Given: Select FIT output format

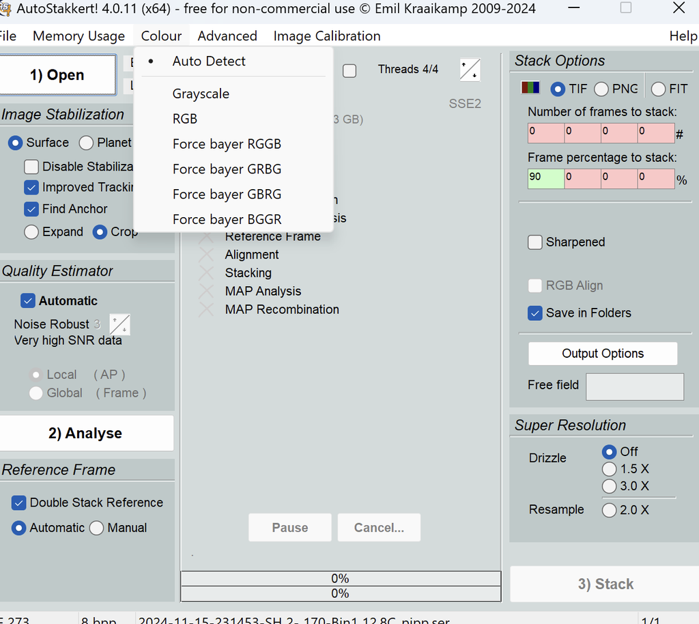Looking at the screenshot, I should pos(658,89).
